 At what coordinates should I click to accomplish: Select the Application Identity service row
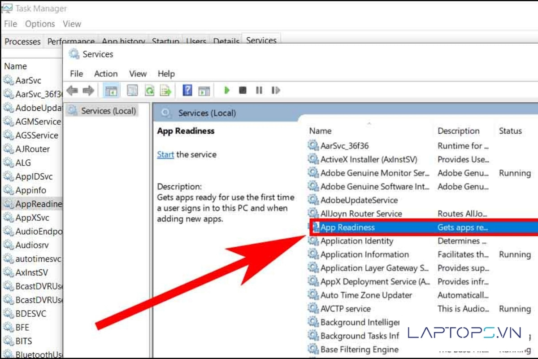[x=356, y=241]
